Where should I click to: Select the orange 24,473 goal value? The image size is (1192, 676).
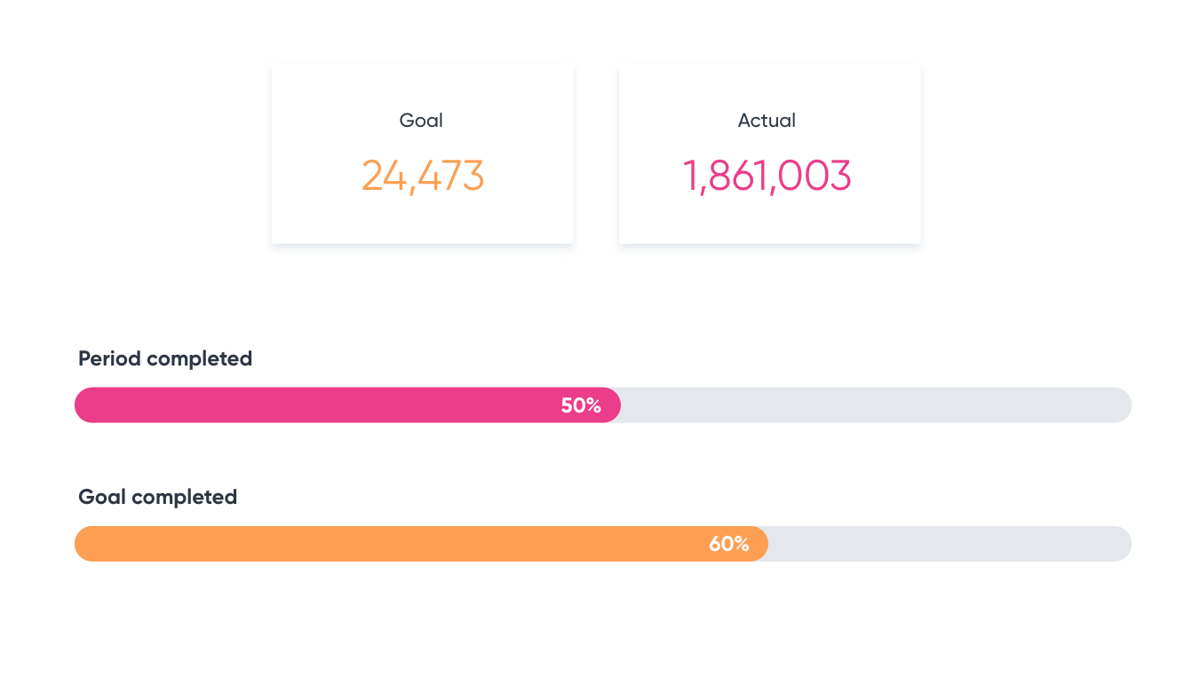coord(423,176)
